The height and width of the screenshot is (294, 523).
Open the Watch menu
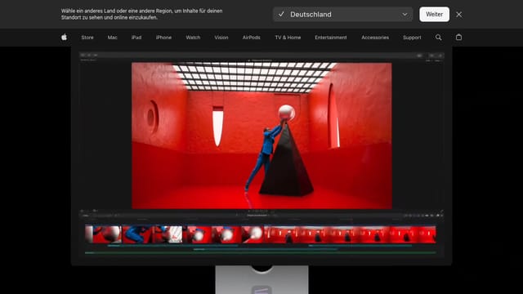point(193,38)
